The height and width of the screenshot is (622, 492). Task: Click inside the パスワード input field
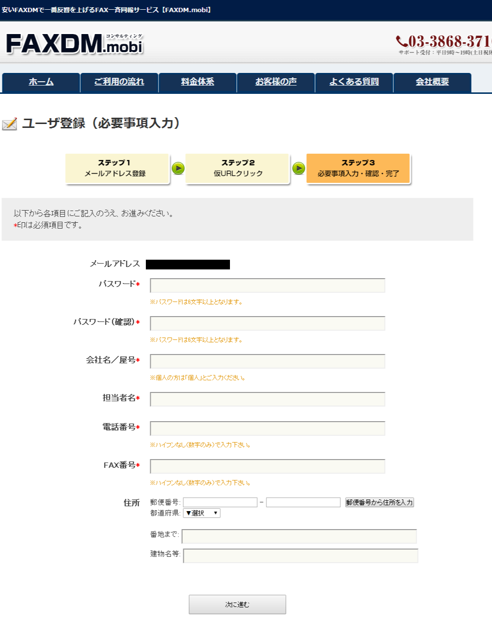(x=267, y=285)
